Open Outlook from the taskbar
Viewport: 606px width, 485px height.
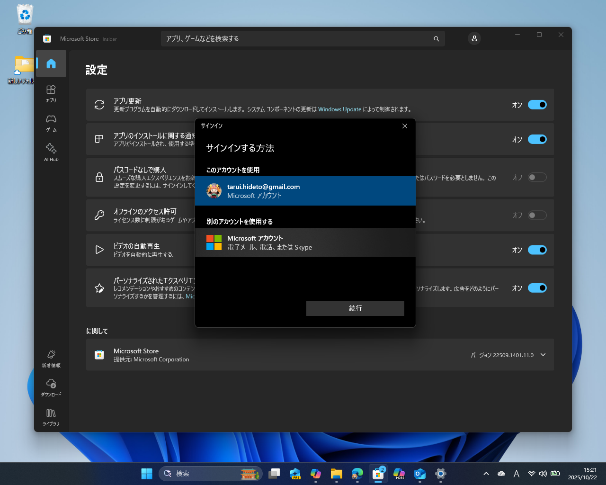(420, 474)
